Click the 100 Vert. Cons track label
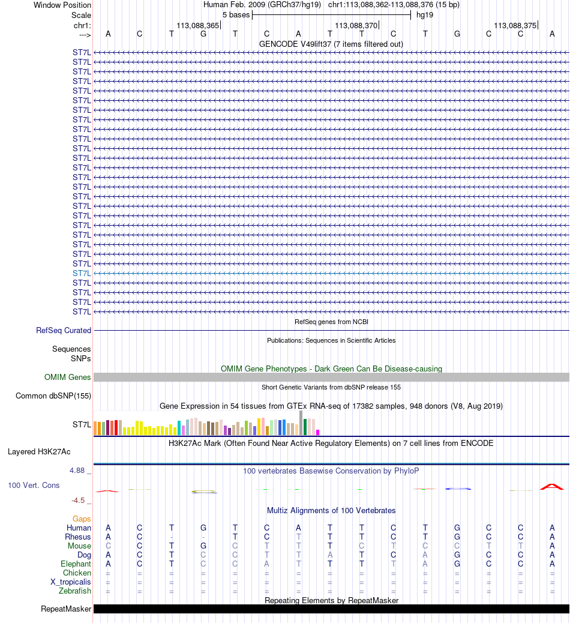Screen dimensions: 570x623 34,485
